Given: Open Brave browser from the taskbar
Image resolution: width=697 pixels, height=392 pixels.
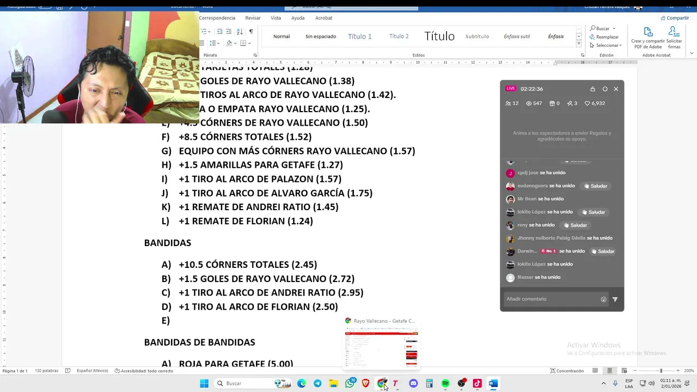Looking at the screenshot, I should pos(365,383).
